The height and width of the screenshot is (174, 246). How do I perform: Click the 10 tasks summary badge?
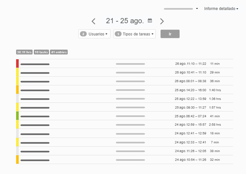tap(41, 52)
